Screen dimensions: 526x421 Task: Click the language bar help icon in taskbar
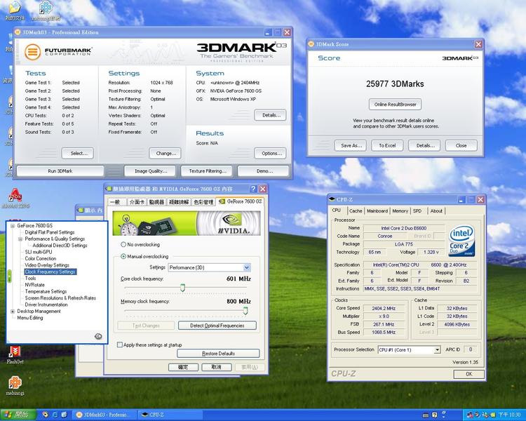(x=434, y=415)
